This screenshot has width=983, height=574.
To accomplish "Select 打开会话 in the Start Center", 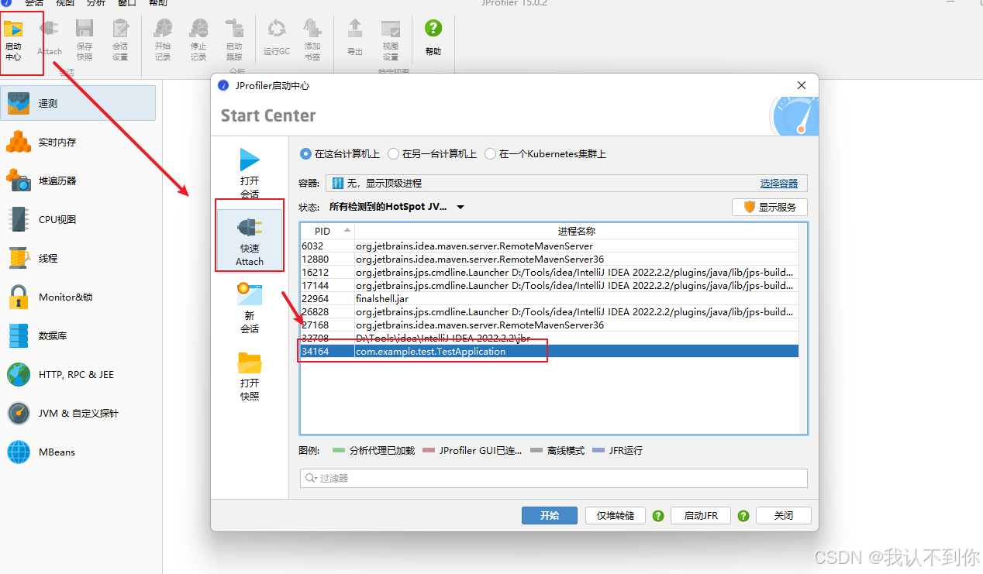I will [x=250, y=172].
